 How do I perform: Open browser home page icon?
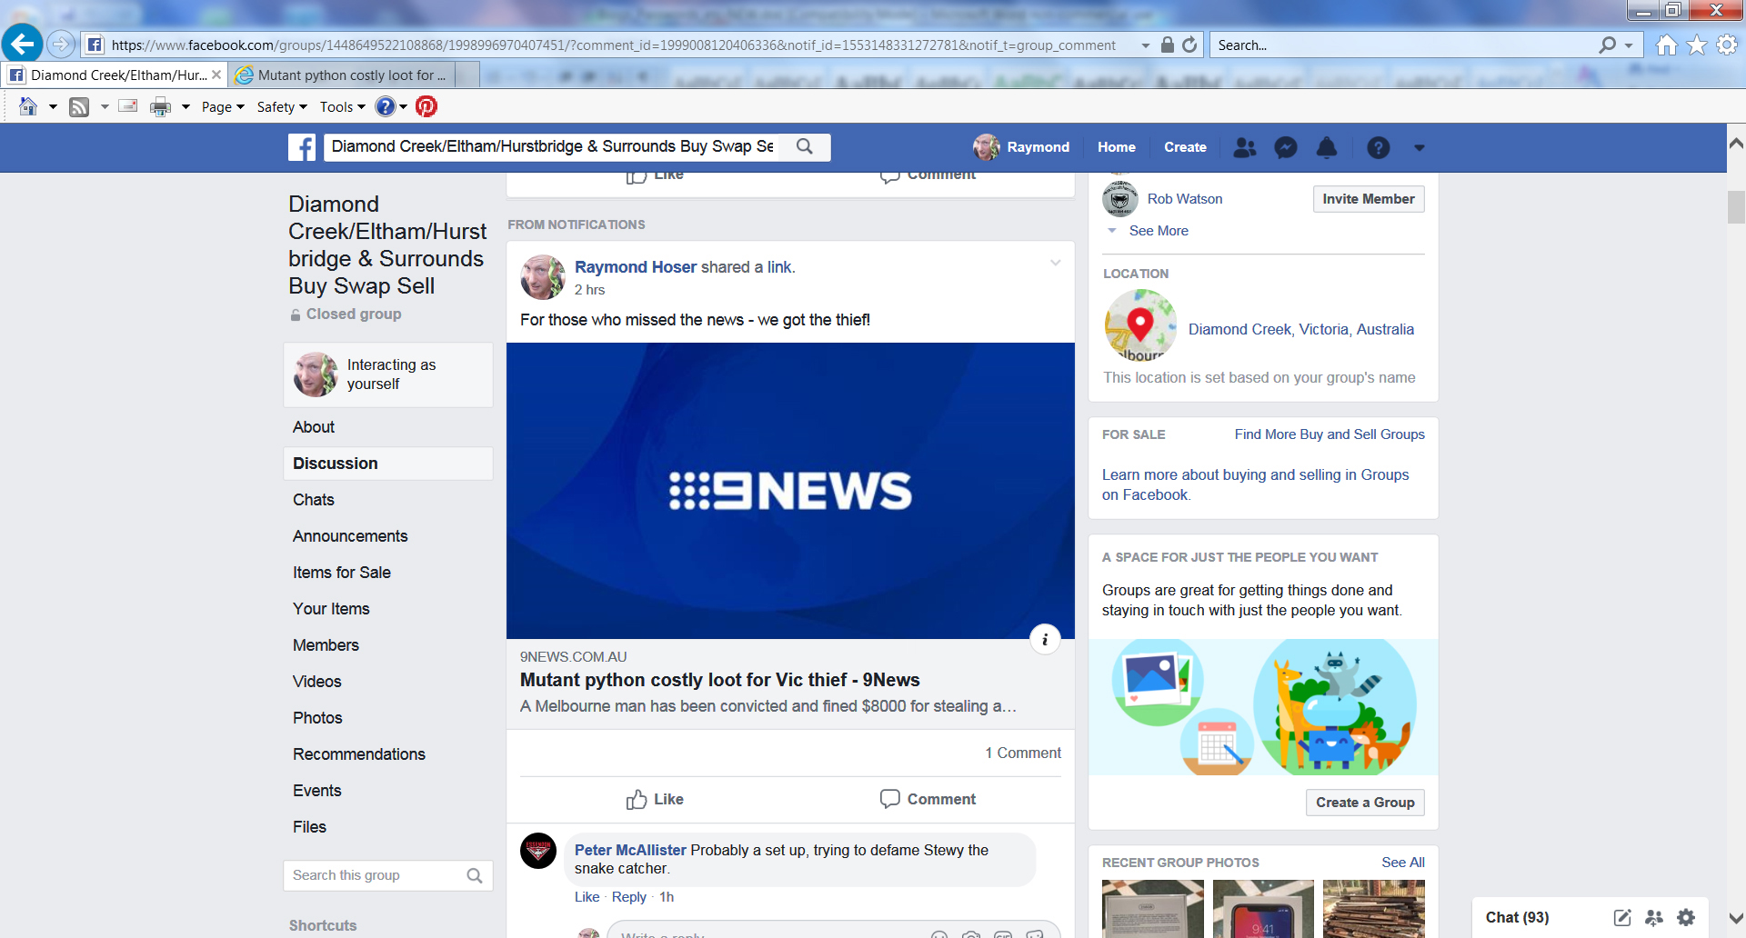[x=1666, y=45]
